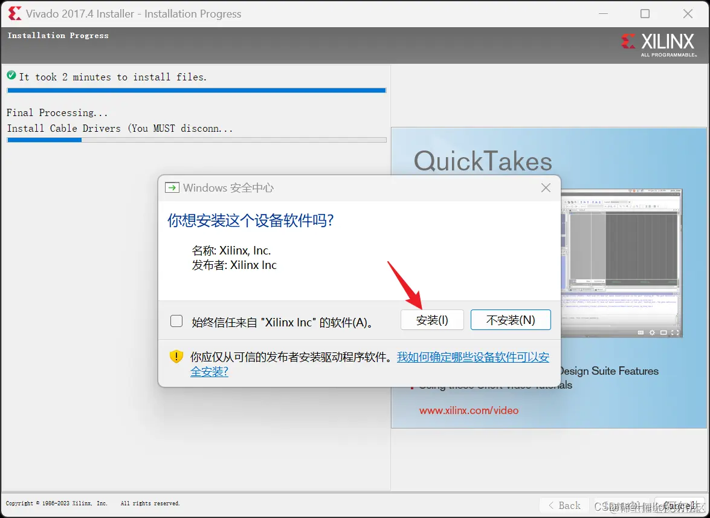Click the Vivado logo icon in title bar
The width and height of the screenshot is (710, 518).
(15, 13)
